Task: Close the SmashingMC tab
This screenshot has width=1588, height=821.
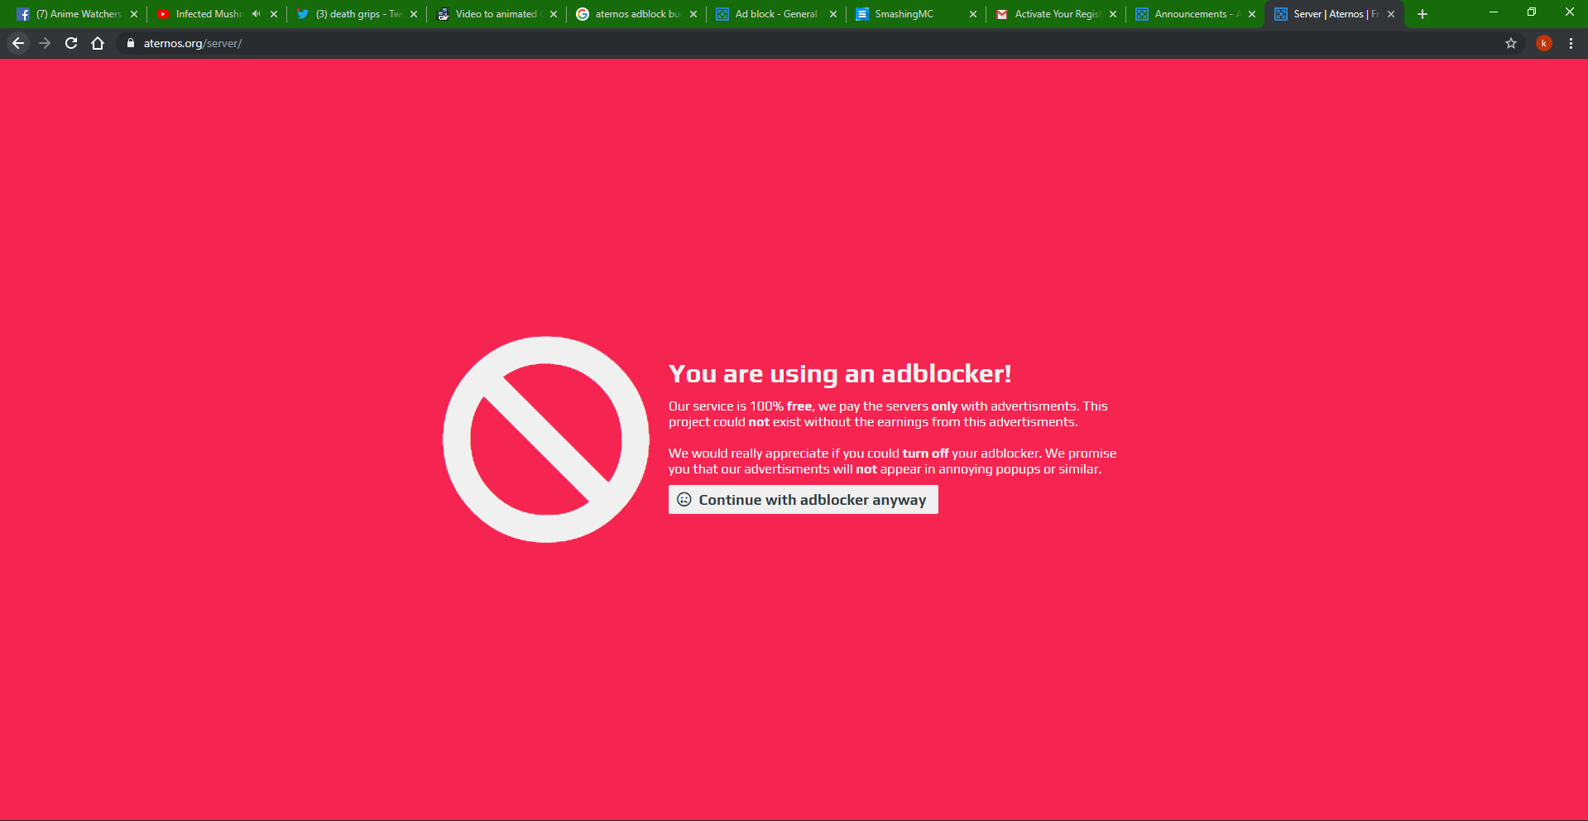Action: click(973, 14)
